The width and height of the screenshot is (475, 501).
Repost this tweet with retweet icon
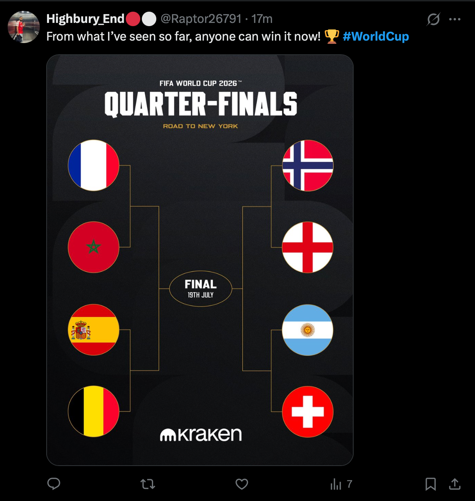click(148, 484)
